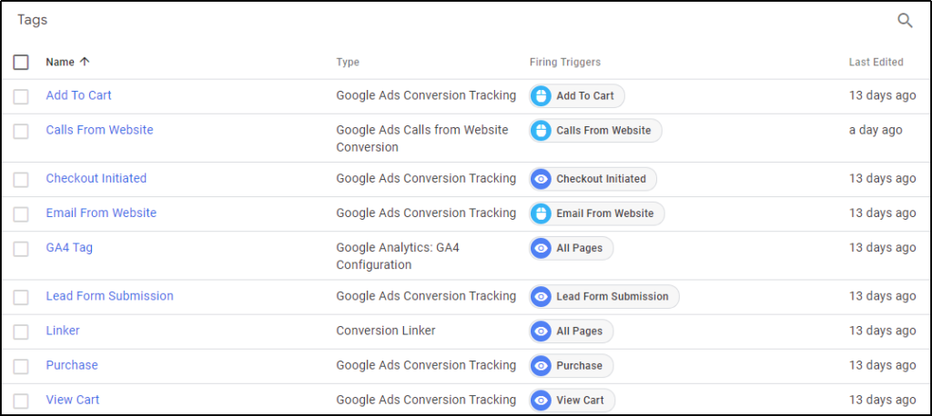
Task: Sort by the Type column header
Action: click(348, 63)
